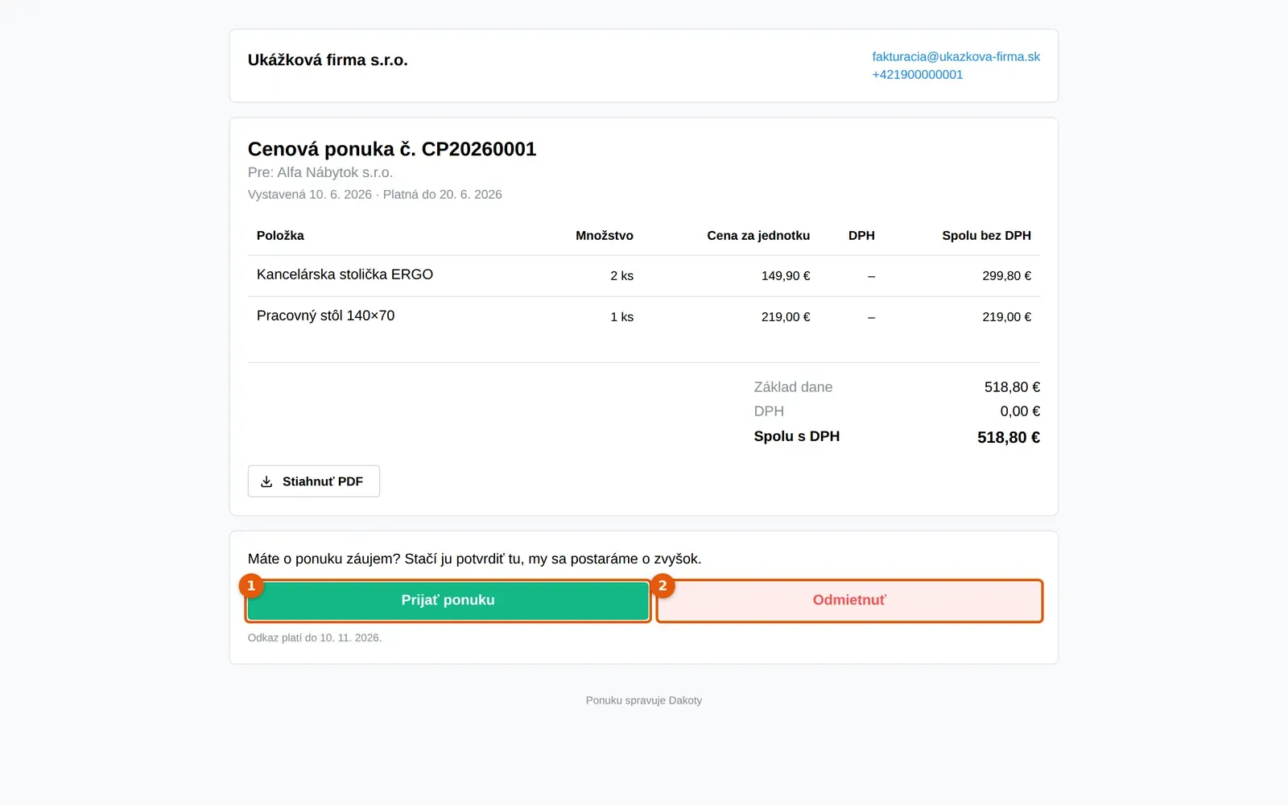1288x805 pixels.
Task: Click the Spolu s DPH total 518,80 €
Action: coord(1009,437)
